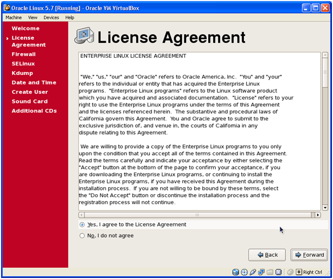
Task: Click the ENTERPRISE LINUX LICENSE AGREEMENT heading text
Action: 133,56
